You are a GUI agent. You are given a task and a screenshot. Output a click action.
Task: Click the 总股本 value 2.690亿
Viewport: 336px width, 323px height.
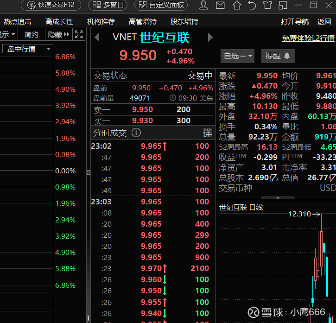point(263,177)
